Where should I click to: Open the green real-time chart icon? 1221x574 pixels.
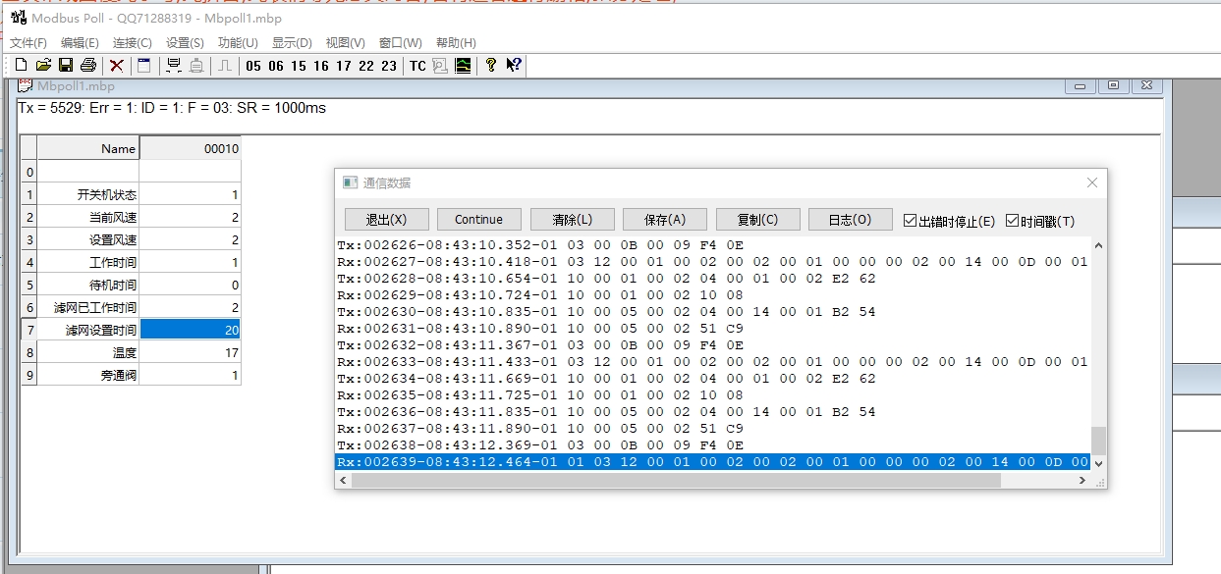463,66
